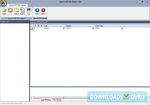Click the filter row search icon at left
Screen dimensions: 150x105
pos(32,28)
